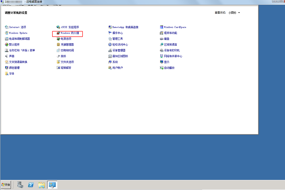Open Server Manager from taskbar
This screenshot has height=190, width=285.
20,185
